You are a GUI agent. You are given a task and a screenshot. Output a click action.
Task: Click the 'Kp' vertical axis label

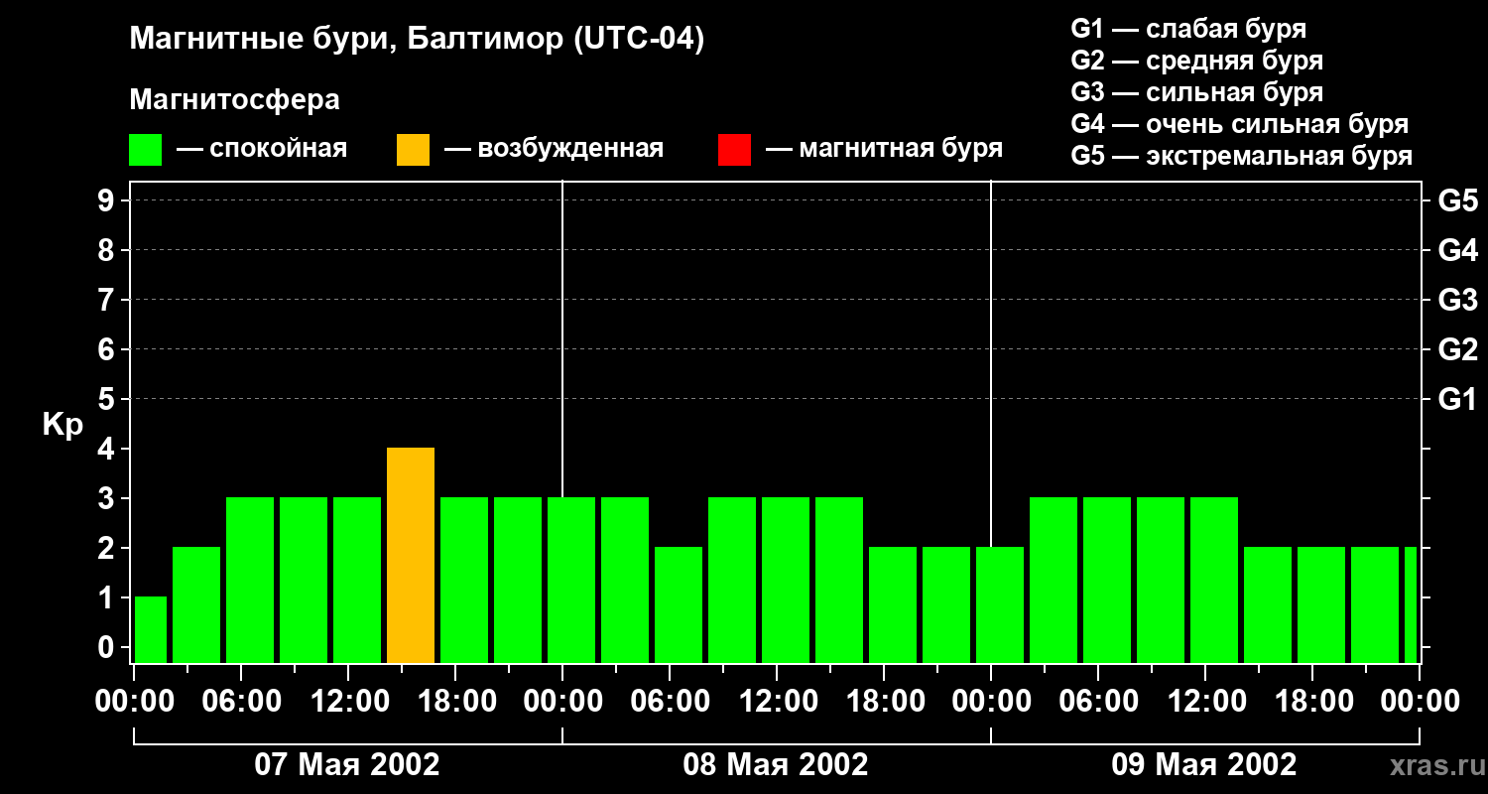tap(62, 425)
